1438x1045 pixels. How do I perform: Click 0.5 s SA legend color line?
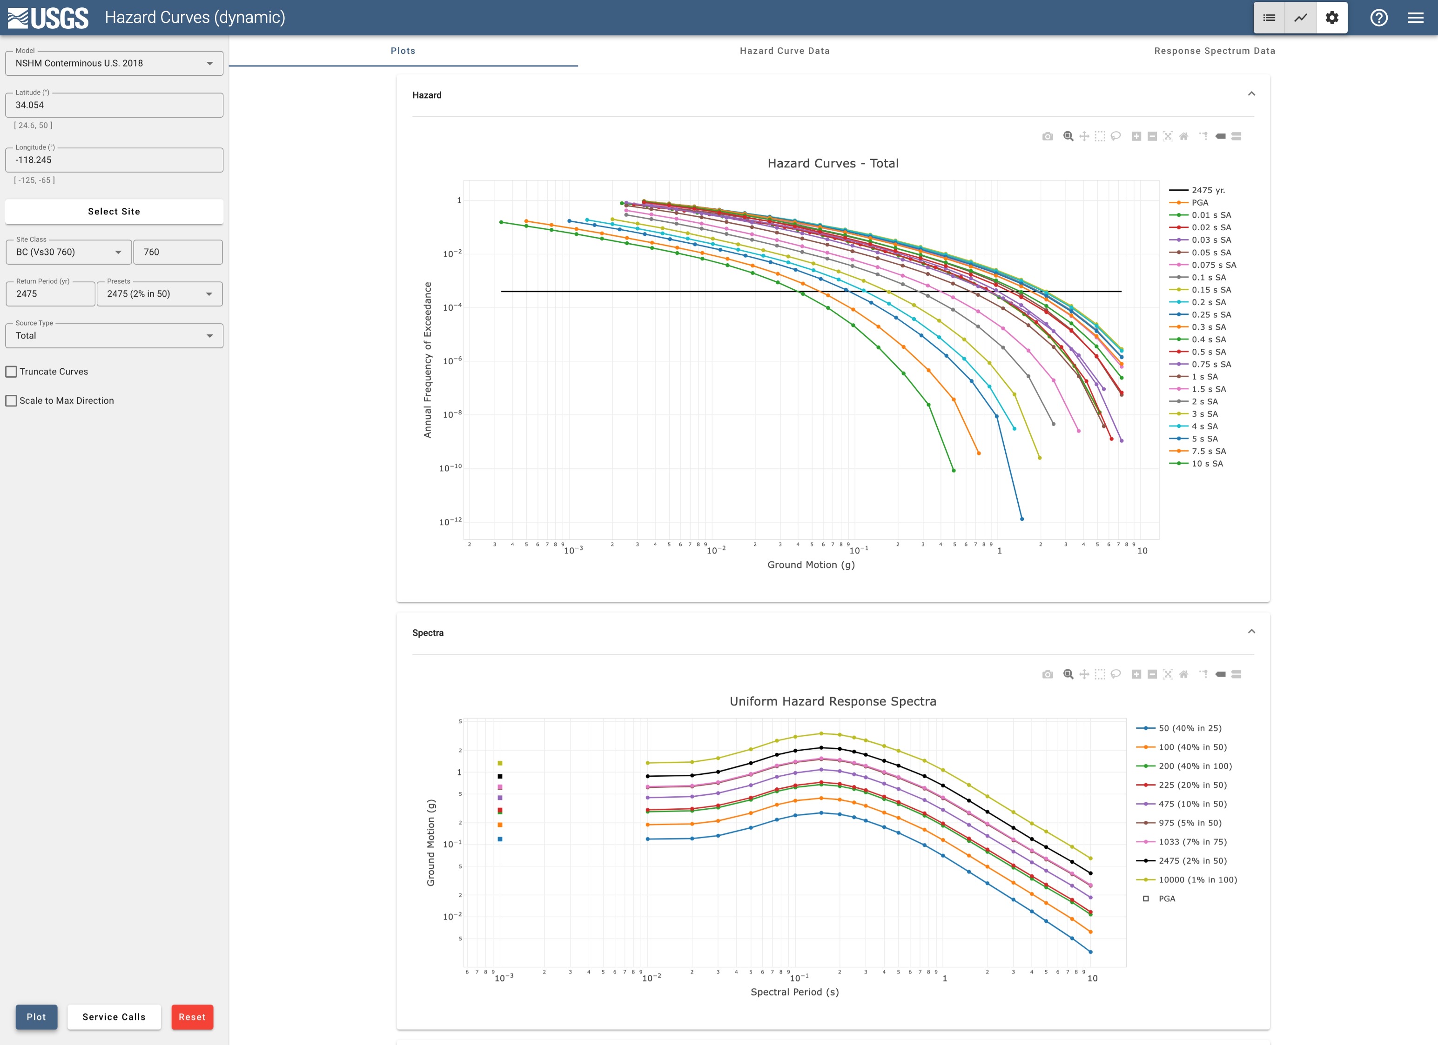pos(1179,352)
